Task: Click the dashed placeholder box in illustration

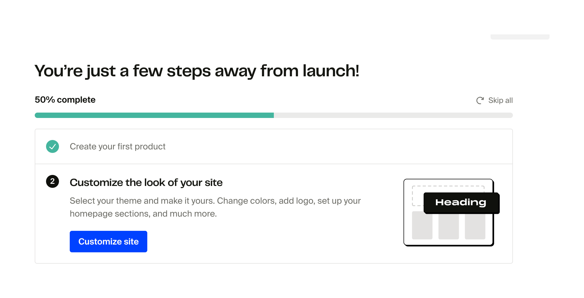Action: tap(418, 196)
